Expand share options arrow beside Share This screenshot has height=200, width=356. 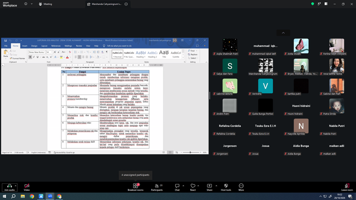216,186
